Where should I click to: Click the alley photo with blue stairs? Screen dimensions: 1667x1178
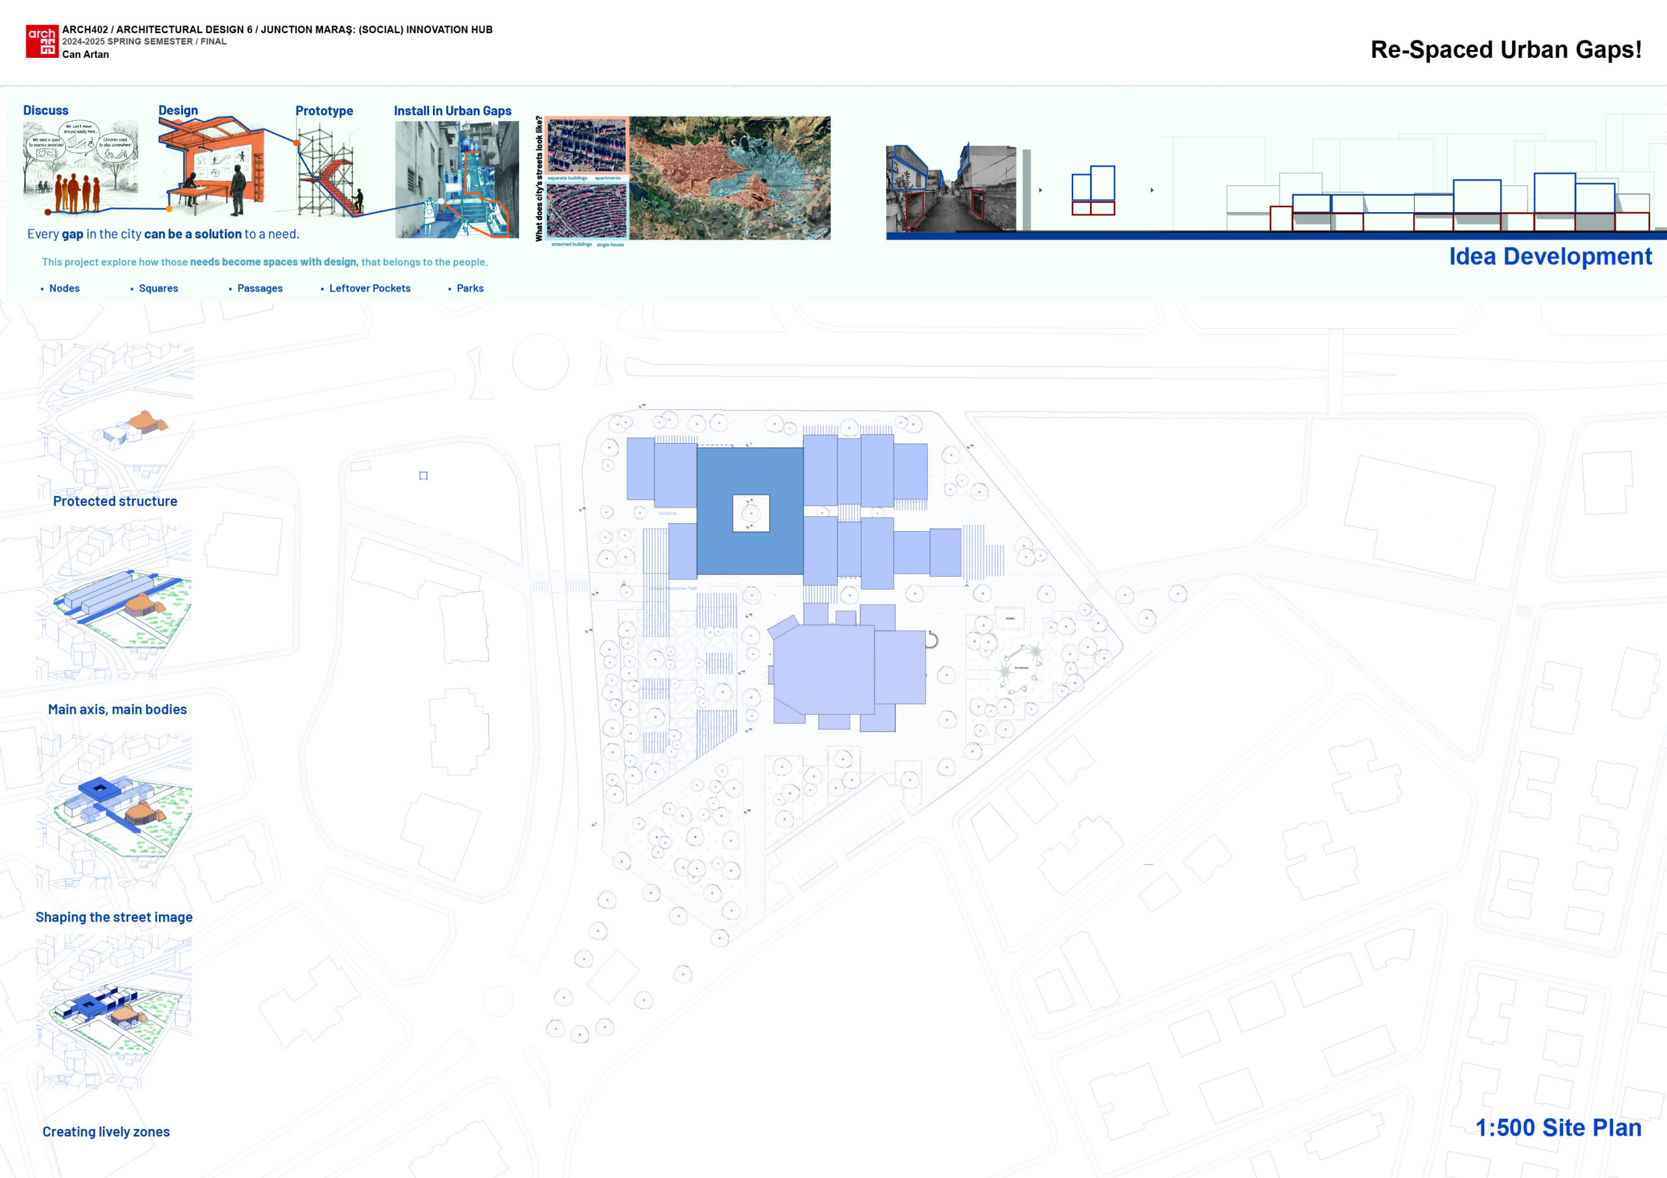click(x=456, y=179)
